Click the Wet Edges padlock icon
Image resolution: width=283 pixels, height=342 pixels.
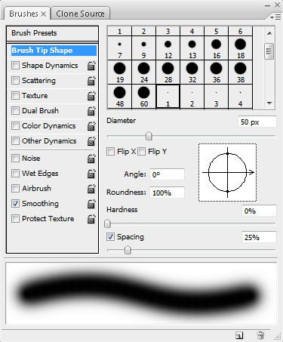(91, 174)
